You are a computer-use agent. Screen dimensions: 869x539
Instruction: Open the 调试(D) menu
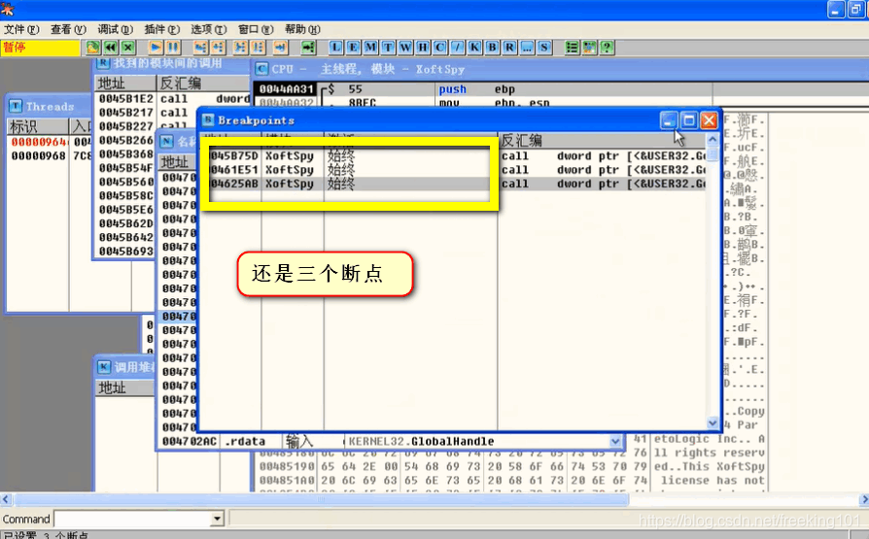116,29
